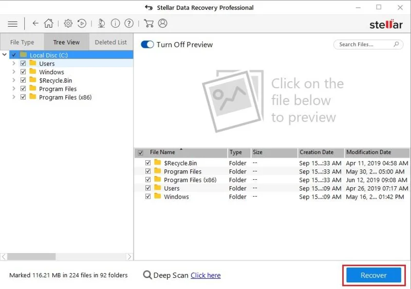Select Local Disc (C:) tree item
Viewport: 411px width, 289px height.
(71, 55)
